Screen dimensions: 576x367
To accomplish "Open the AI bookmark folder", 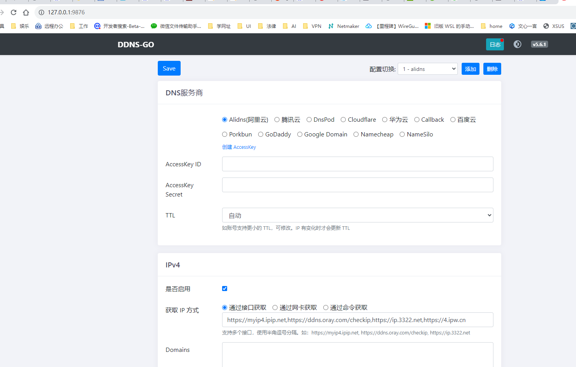I will pos(290,26).
